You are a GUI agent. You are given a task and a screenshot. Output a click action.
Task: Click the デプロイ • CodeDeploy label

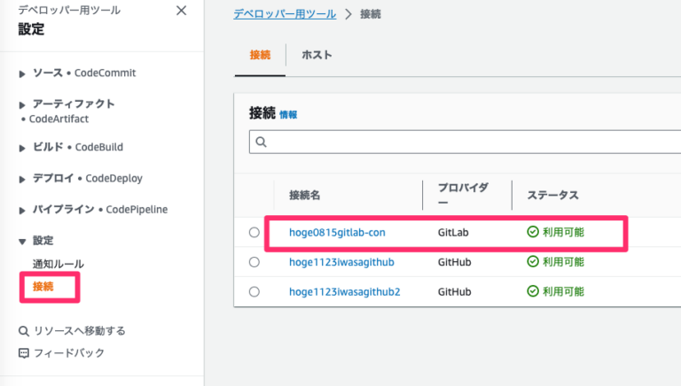pyautogui.click(x=88, y=178)
